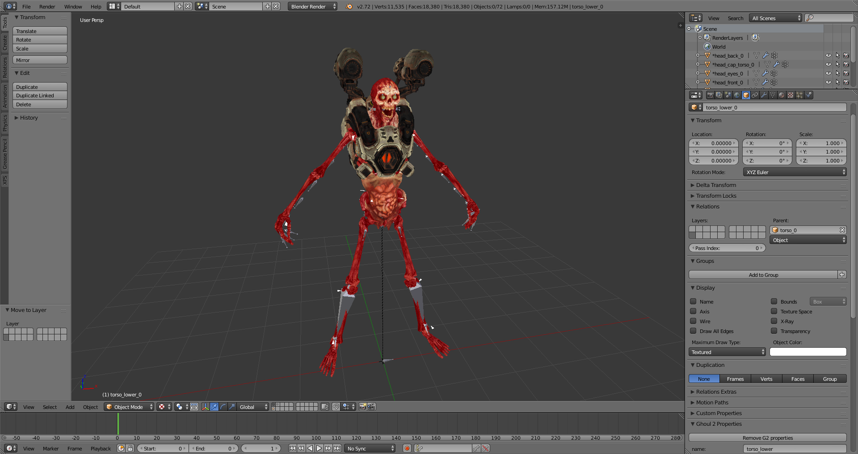This screenshot has height=454, width=858.
Task: Open the Modifiers properties wrench tab
Action: tap(764, 95)
